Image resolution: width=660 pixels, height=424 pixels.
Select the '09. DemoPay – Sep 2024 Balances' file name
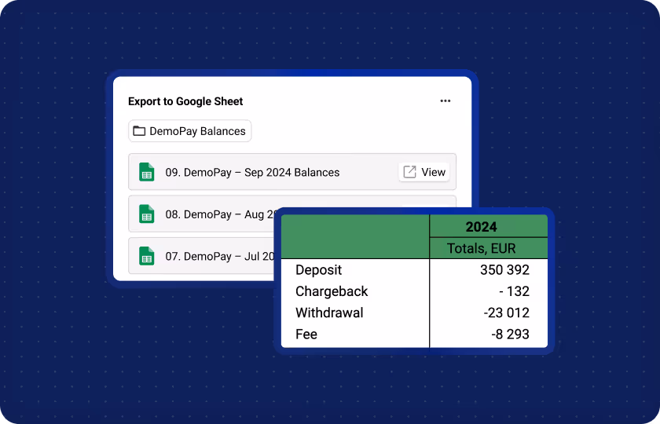(252, 173)
